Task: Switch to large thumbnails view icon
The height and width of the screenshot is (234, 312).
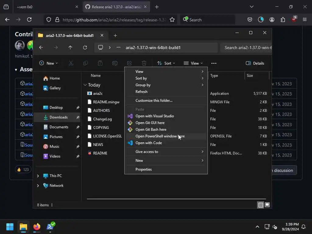Action: [x=267, y=205]
